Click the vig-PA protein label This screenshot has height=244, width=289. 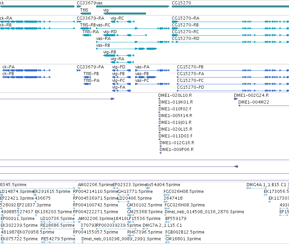[119, 87]
